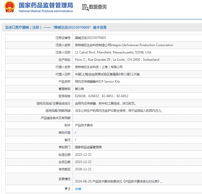202x194 pixels.
Task: Click the 进口医疗器械（注册）基本信息 header
Action: 56,27
